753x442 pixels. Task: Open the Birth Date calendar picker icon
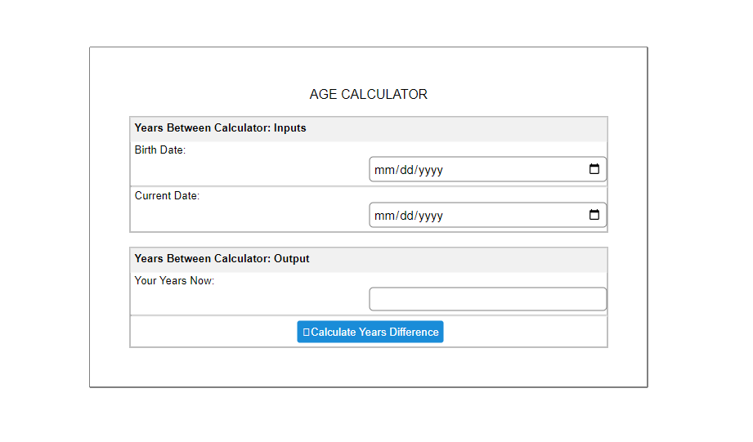pyautogui.click(x=594, y=169)
